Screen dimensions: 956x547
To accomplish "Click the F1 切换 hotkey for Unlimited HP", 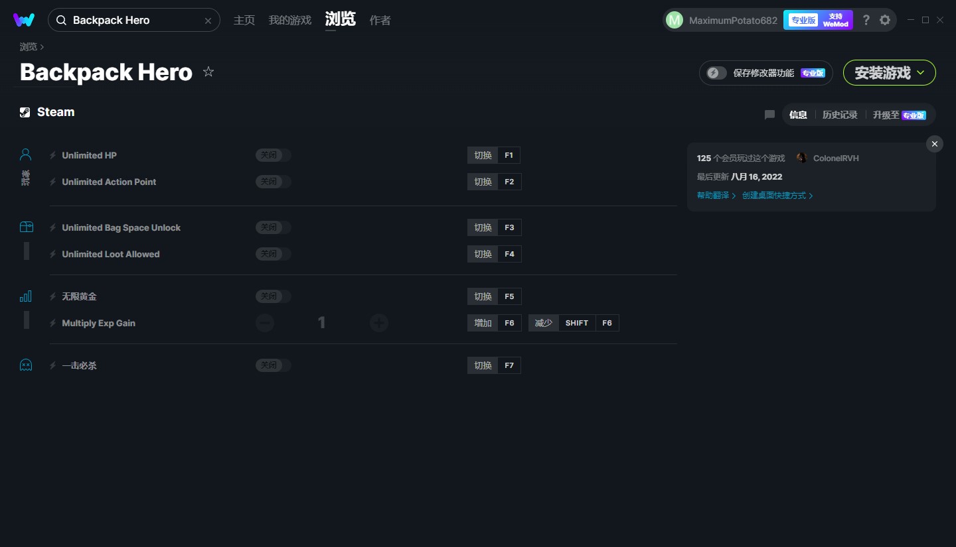I will coord(494,155).
